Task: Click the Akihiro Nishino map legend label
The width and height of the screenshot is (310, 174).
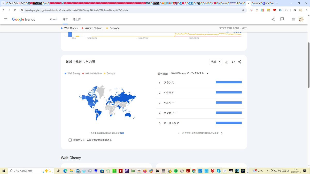Action: 93,73
